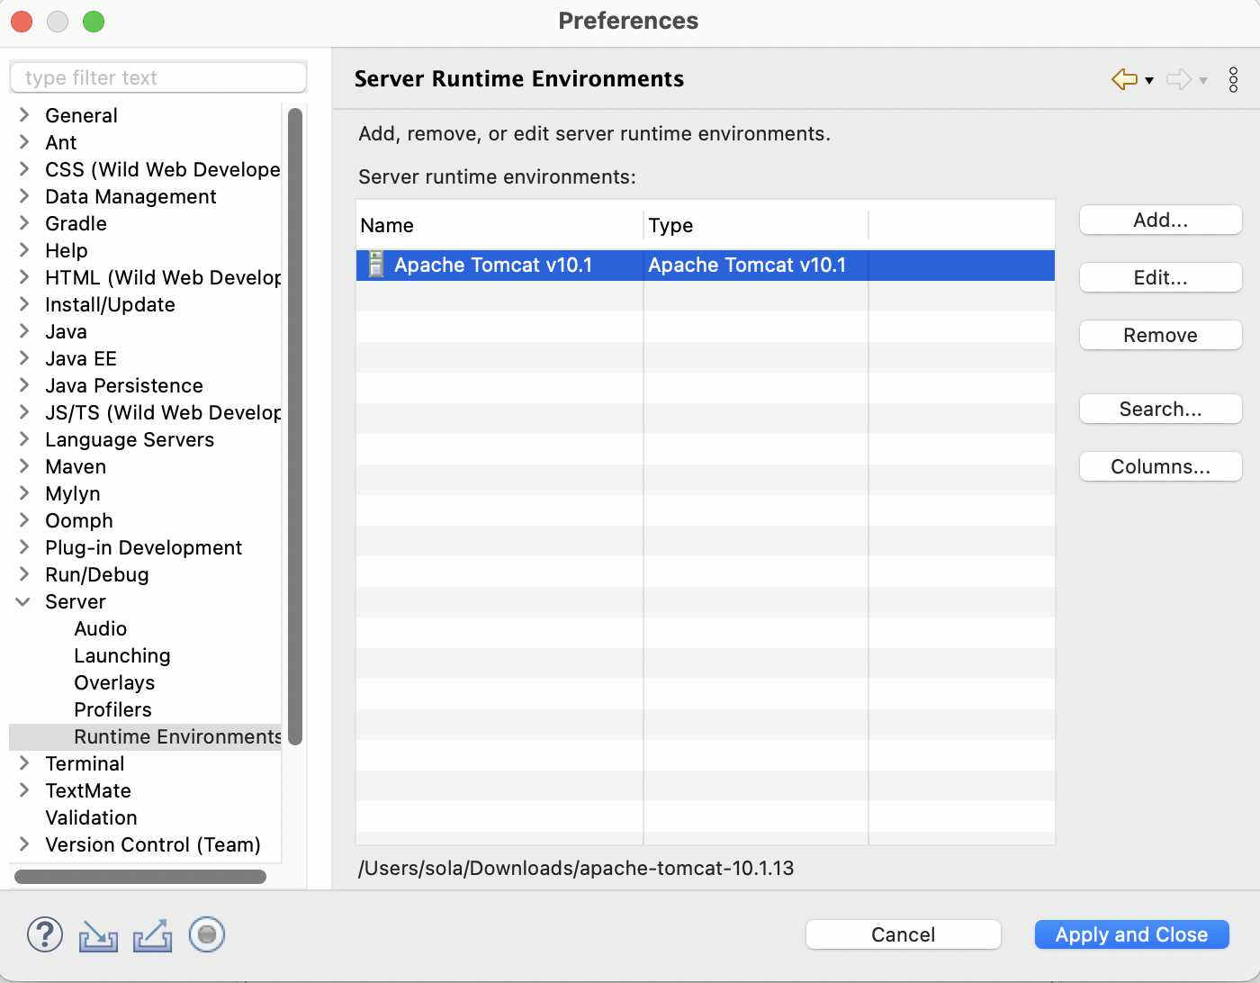Click the Import preferences icon
This screenshot has height=983, width=1260.
point(98,936)
